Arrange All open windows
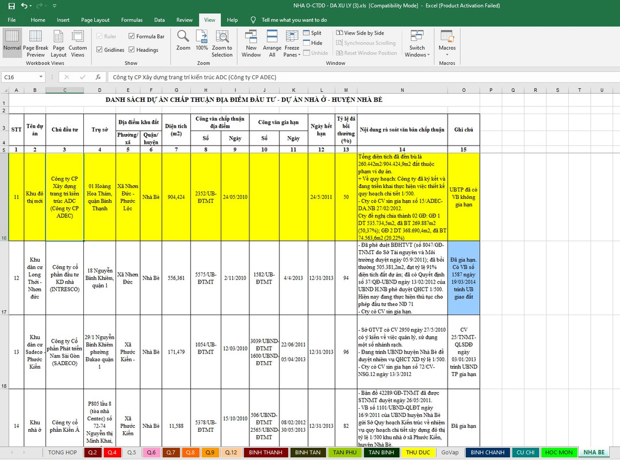620x460 pixels. pos(272,43)
